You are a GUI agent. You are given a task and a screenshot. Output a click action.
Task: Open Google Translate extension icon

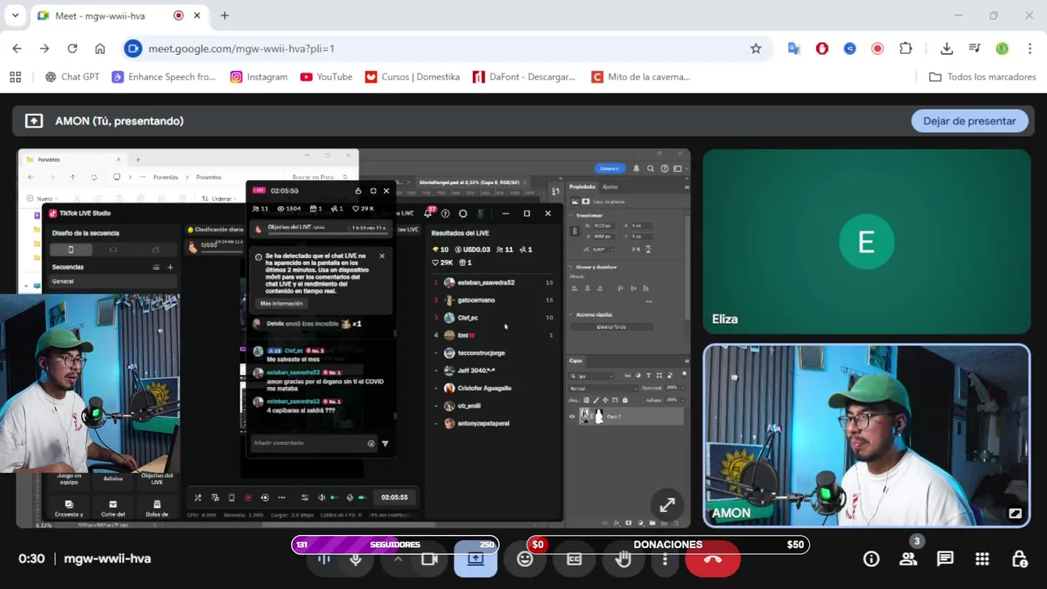point(793,48)
